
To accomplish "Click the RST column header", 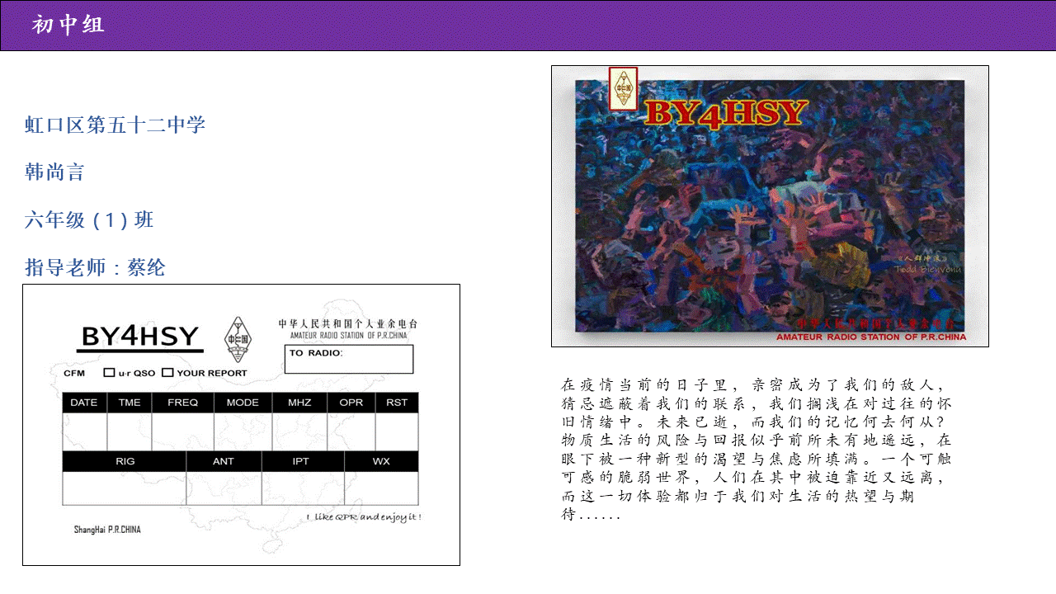I will (397, 403).
